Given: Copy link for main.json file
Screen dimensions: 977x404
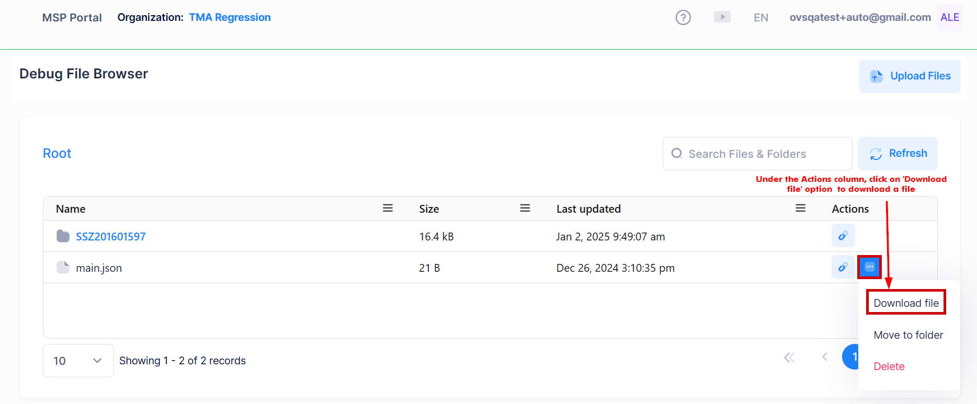Looking at the screenshot, I should coord(843,267).
